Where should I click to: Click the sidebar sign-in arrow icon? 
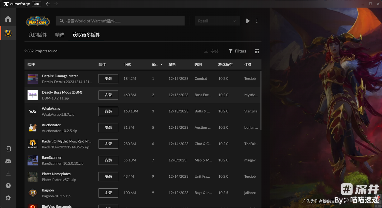[x=8, y=149]
